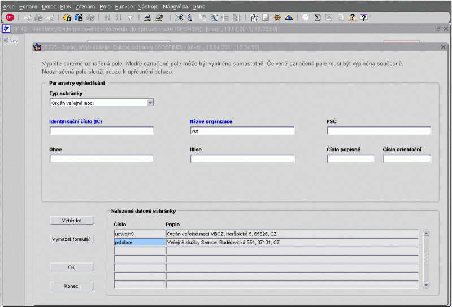The image size is (452, 307).
Task: Click the ship wheel icon in toolbar
Action: point(277,17)
